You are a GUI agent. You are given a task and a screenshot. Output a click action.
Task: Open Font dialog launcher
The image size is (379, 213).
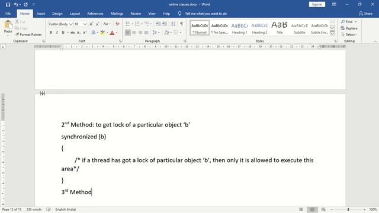click(x=120, y=41)
